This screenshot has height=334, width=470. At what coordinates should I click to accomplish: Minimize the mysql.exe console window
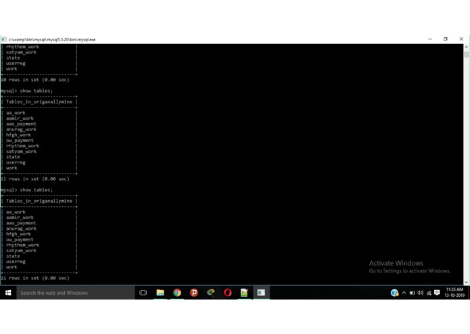[430, 39]
